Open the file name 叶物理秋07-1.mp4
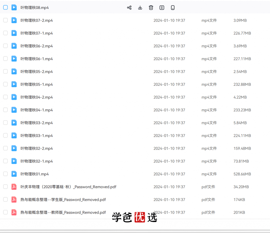The height and width of the screenshot is (233, 270). point(37,33)
